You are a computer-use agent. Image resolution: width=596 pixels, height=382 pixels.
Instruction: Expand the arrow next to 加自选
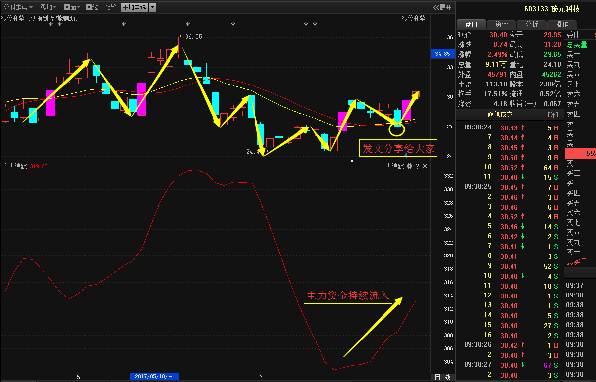click(152, 7)
